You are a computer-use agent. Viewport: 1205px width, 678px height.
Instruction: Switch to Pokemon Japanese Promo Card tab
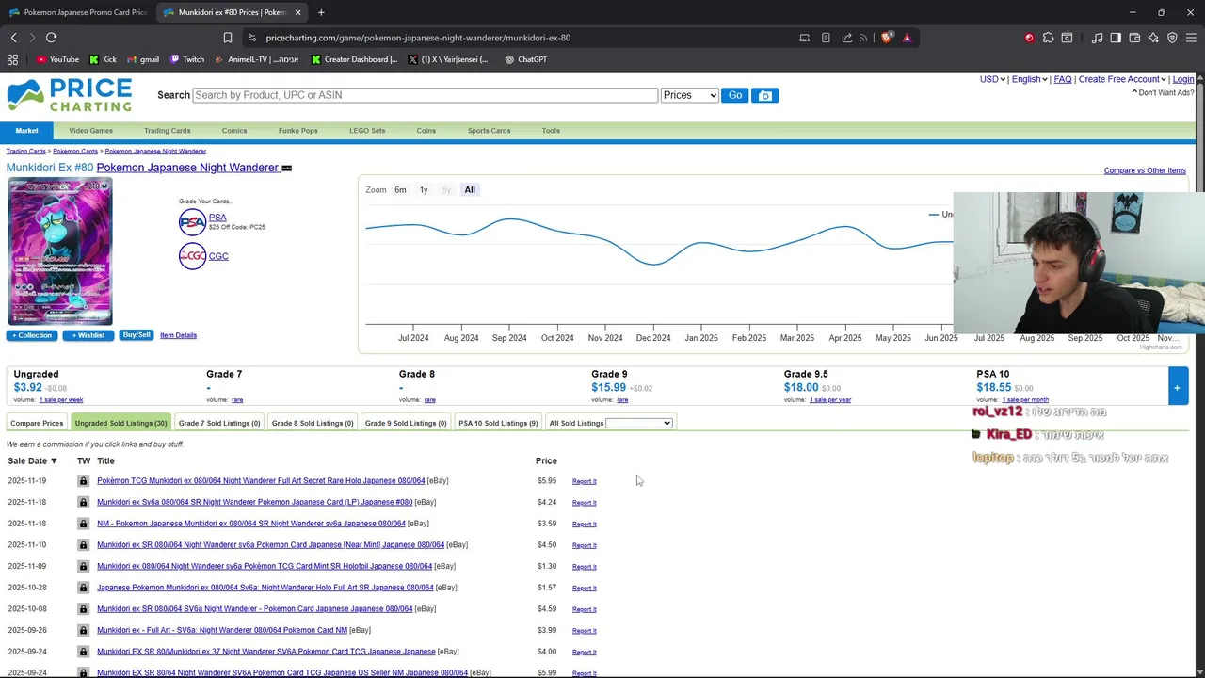pyautogui.click(x=77, y=12)
